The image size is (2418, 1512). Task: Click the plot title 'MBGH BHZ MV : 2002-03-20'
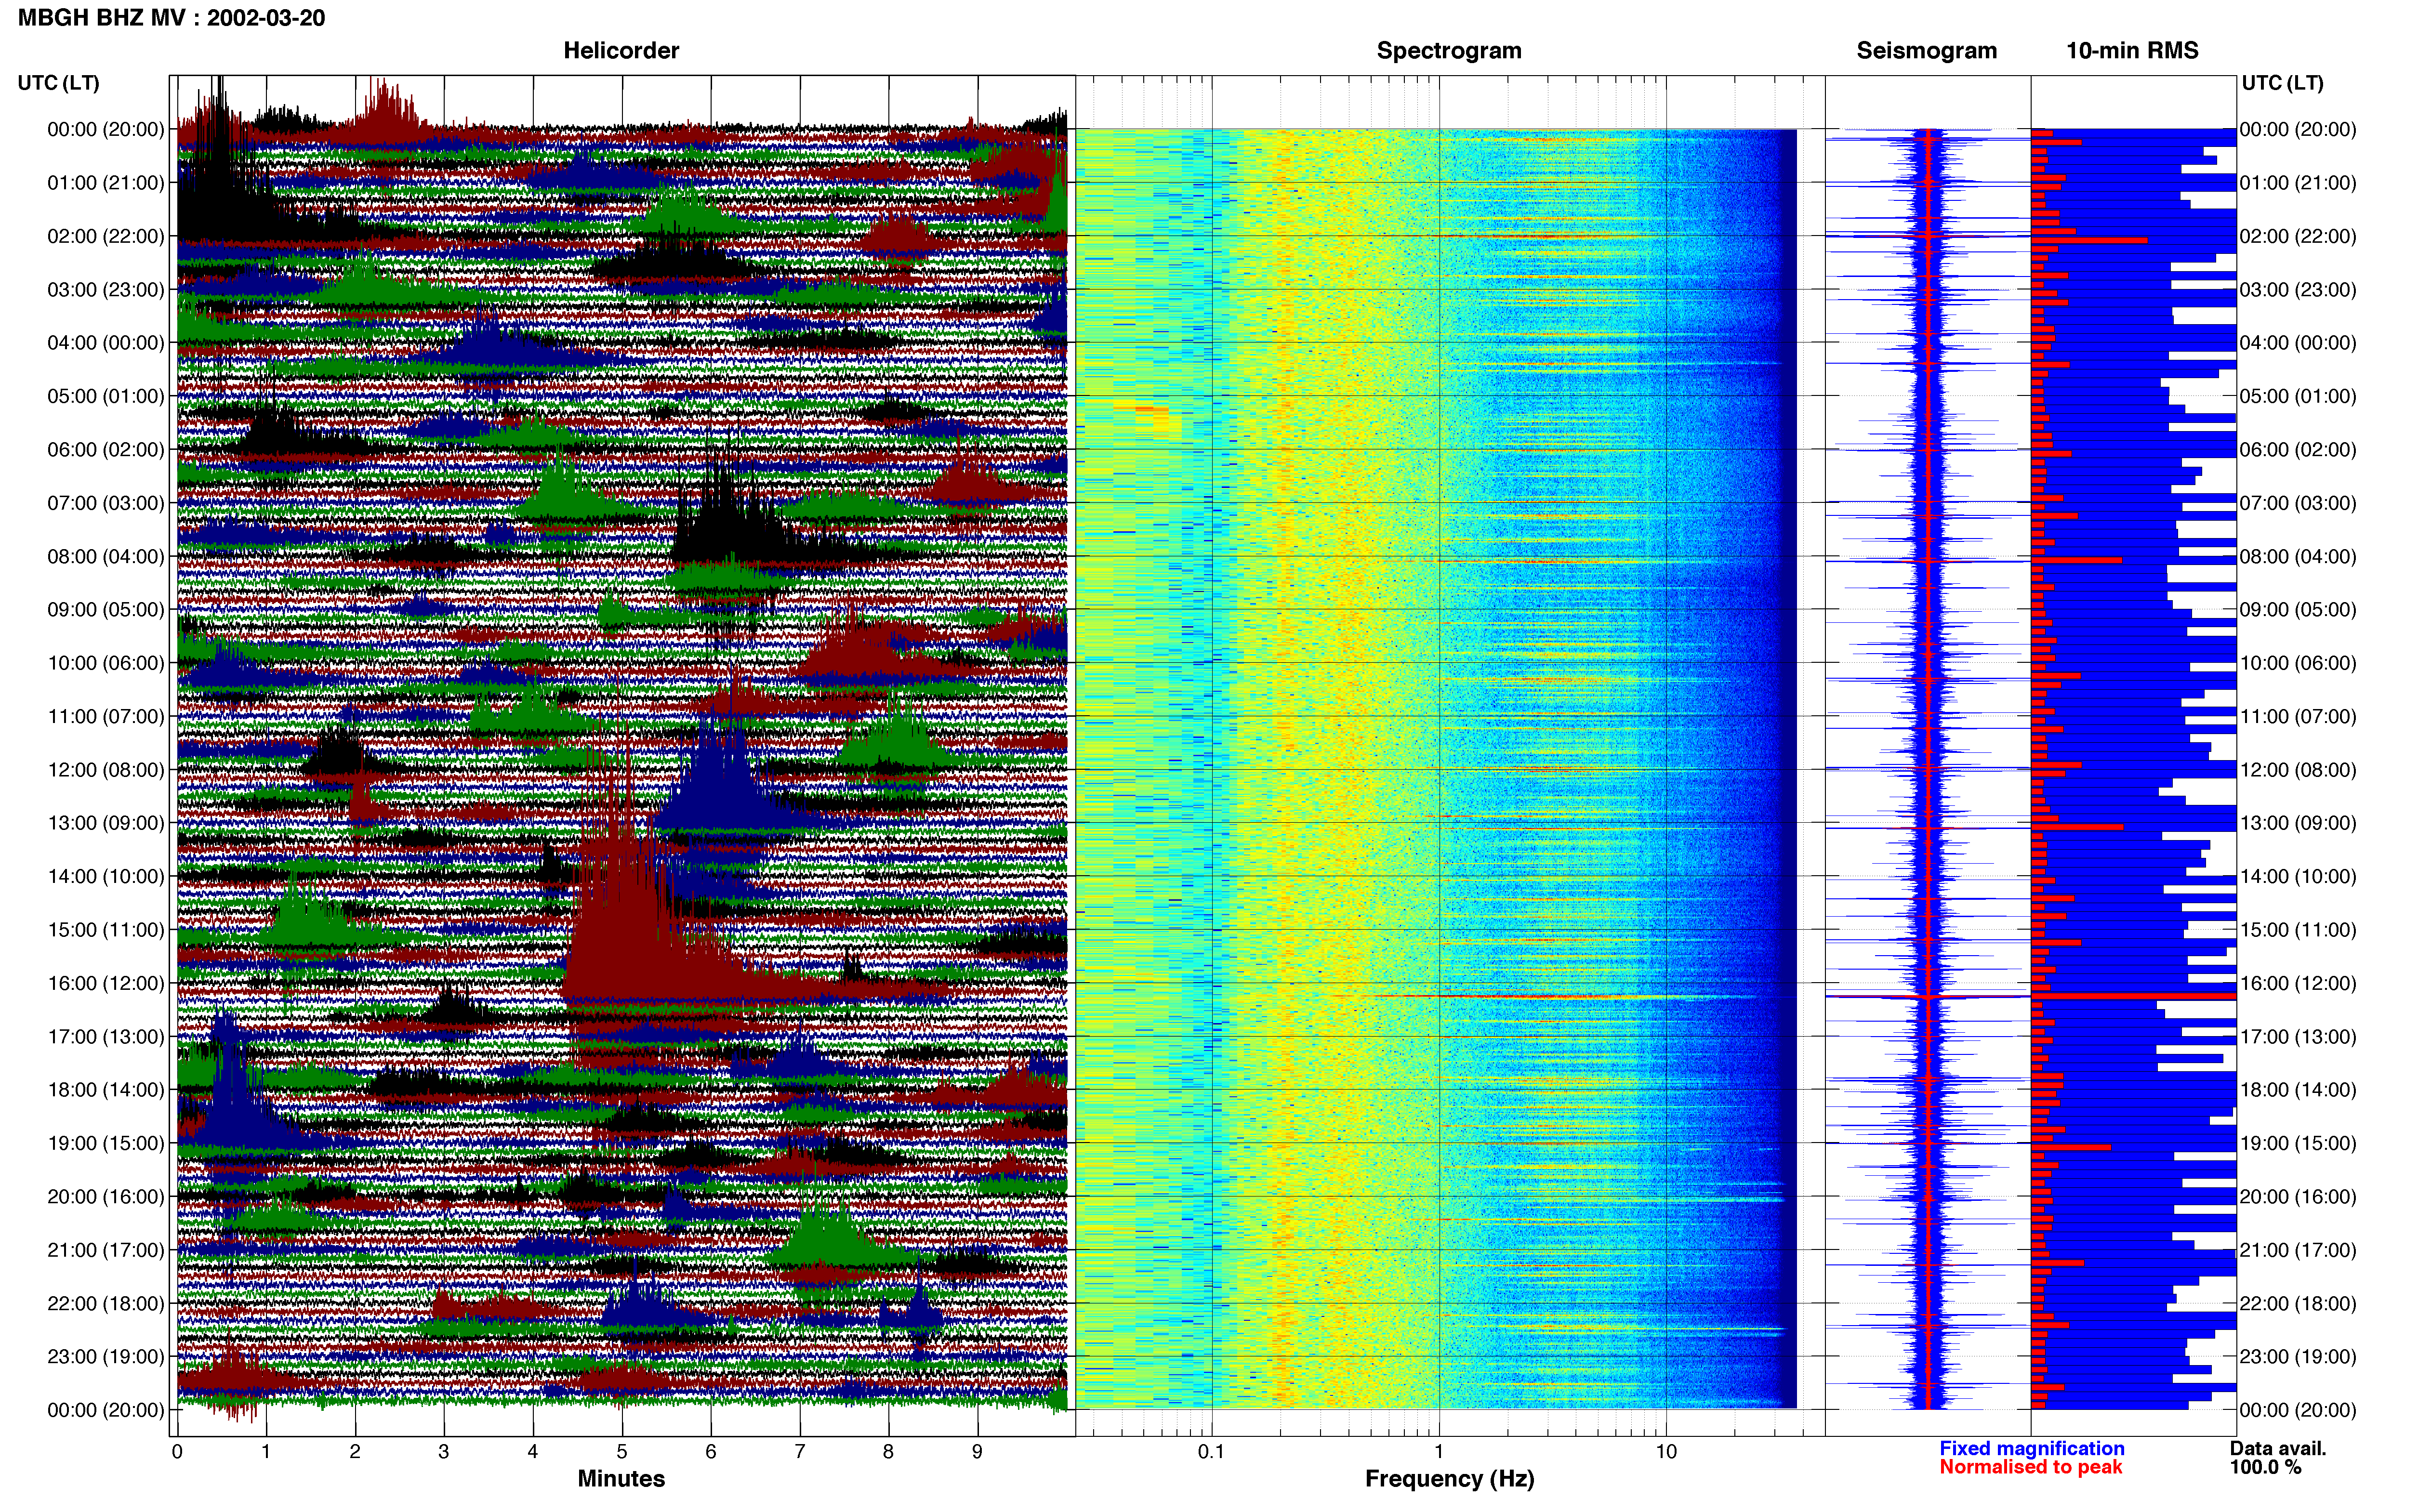171,18
